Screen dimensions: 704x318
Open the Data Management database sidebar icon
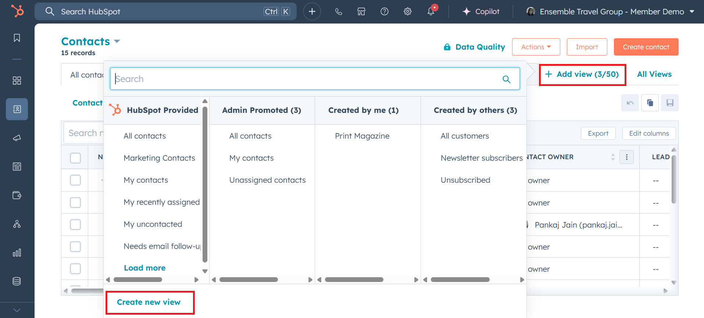(x=17, y=281)
